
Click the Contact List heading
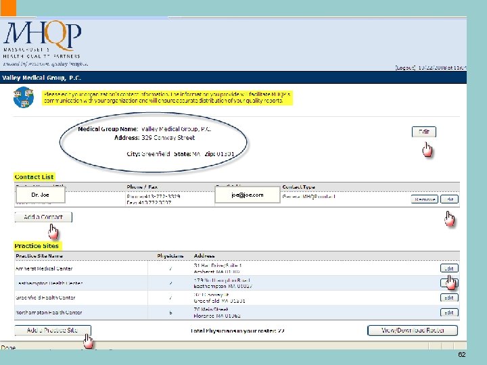[34, 177]
